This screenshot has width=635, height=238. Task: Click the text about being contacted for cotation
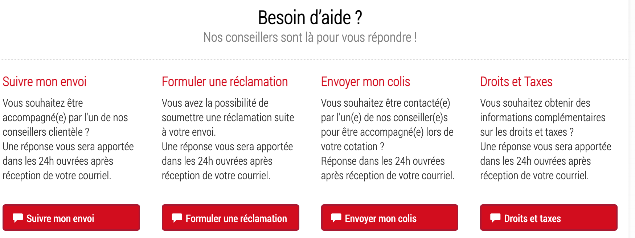[387, 125]
